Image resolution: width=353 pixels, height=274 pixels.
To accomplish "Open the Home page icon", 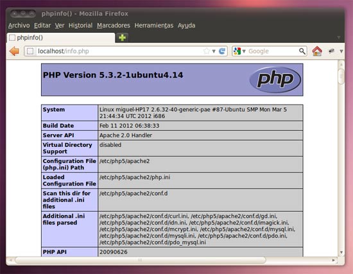I will (x=317, y=51).
